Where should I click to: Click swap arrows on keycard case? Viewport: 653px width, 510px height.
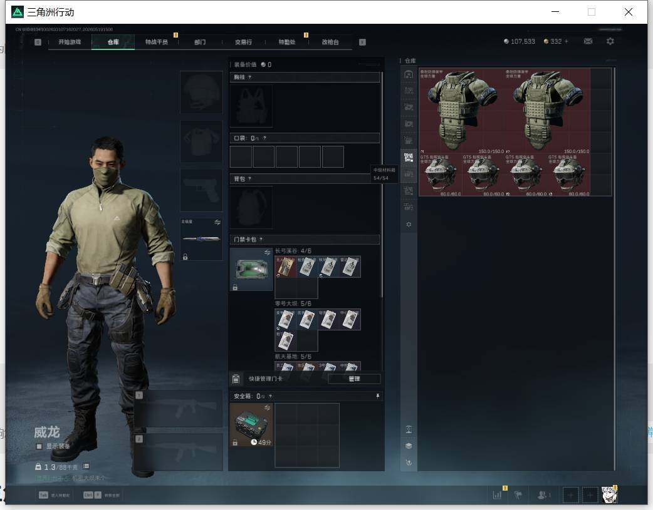[268, 253]
